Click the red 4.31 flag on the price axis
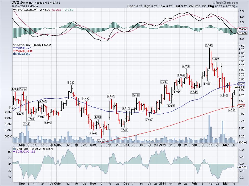The height and width of the screenshot is (186, 249). click(241, 106)
